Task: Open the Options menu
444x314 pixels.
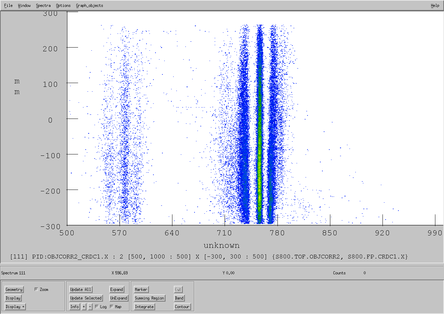Action: click(63, 6)
